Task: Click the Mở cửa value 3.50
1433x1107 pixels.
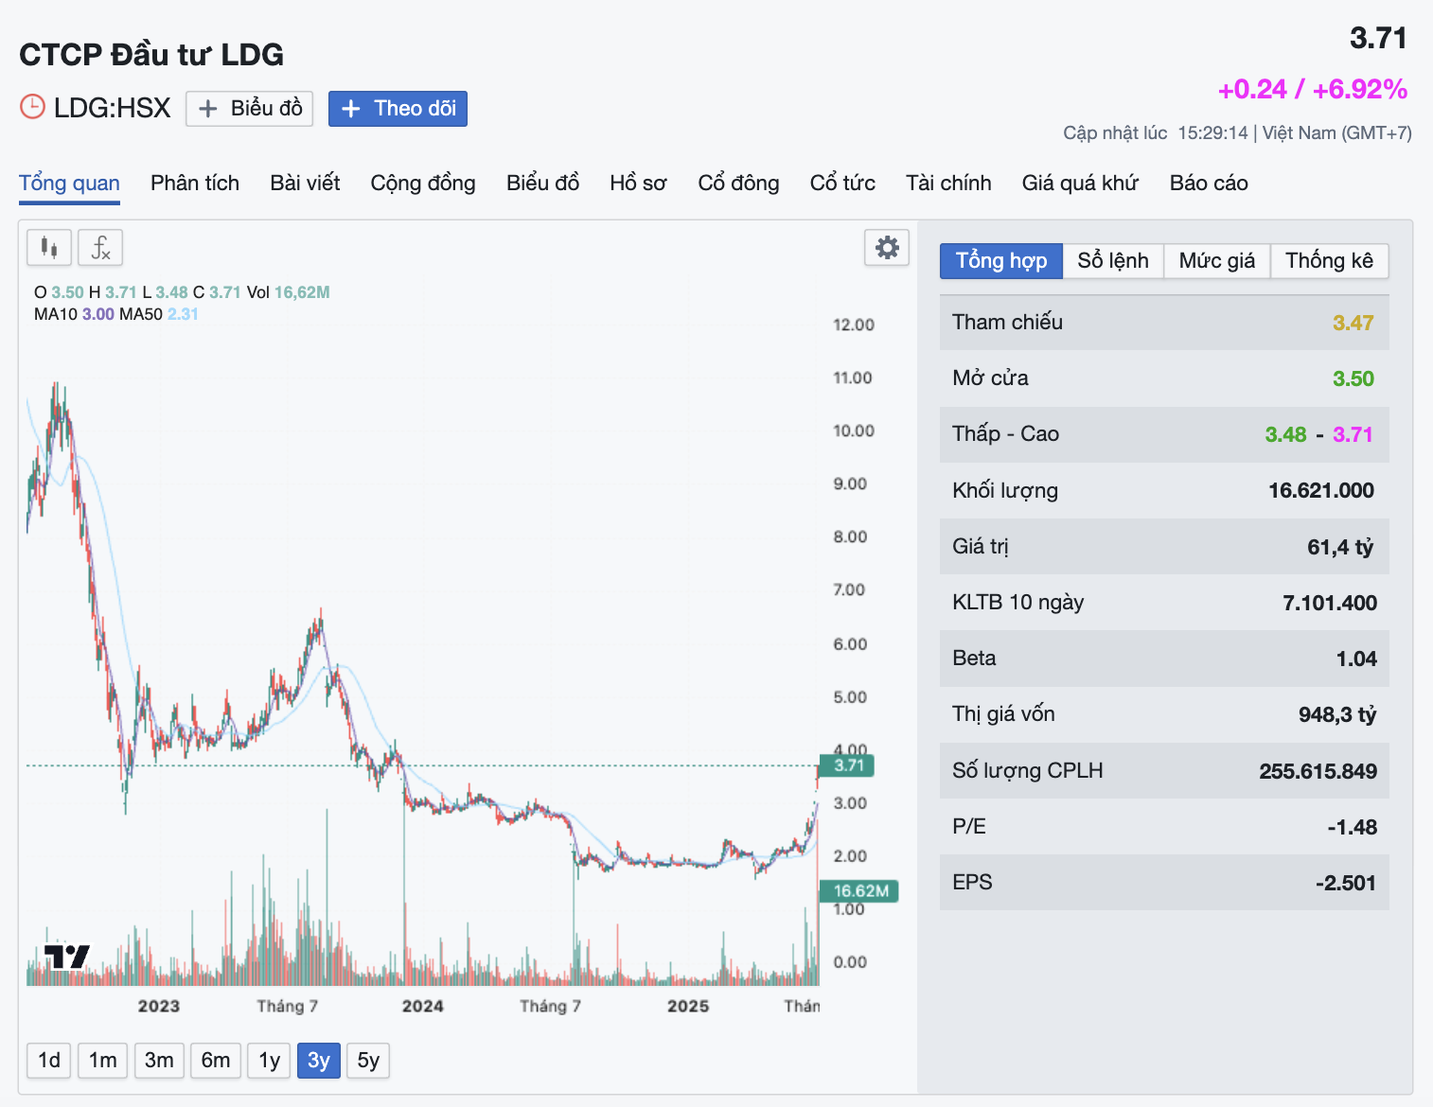Action: (1353, 378)
